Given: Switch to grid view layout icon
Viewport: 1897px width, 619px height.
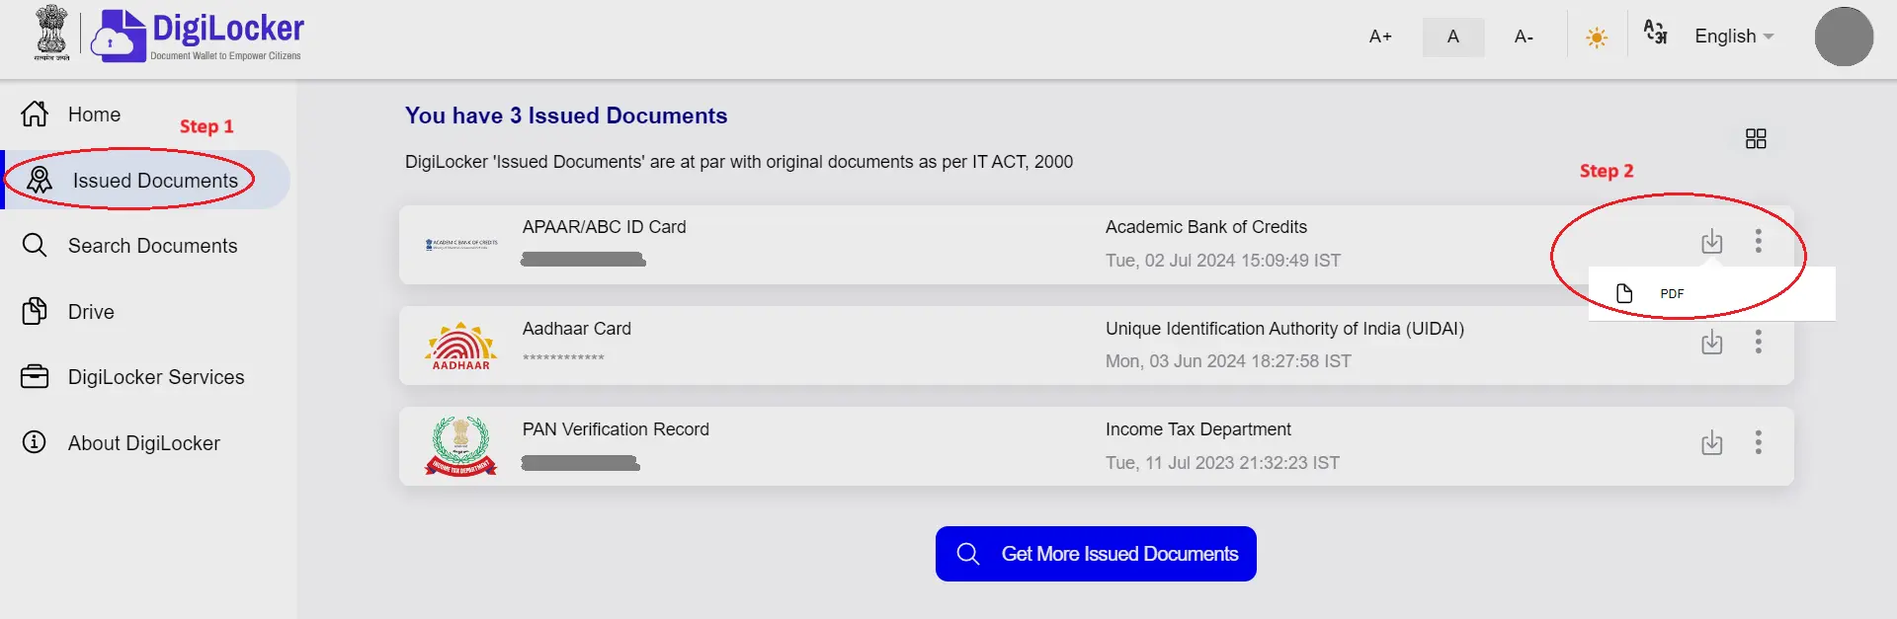Looking at the screenshot, I should click(1756, 139).
